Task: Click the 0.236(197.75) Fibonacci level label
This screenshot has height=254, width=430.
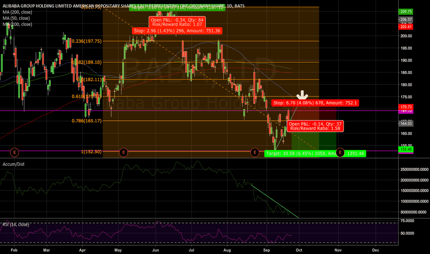Action: pos(87,41)
